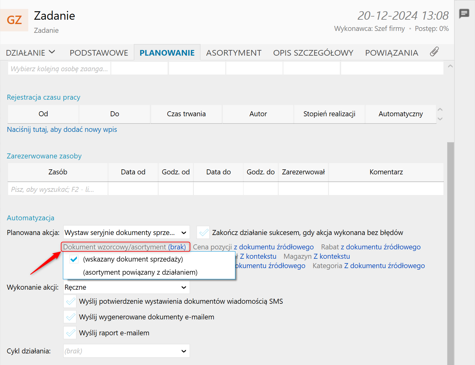Open the comments chat icon
475x365 pixels.
click(464, 13)
